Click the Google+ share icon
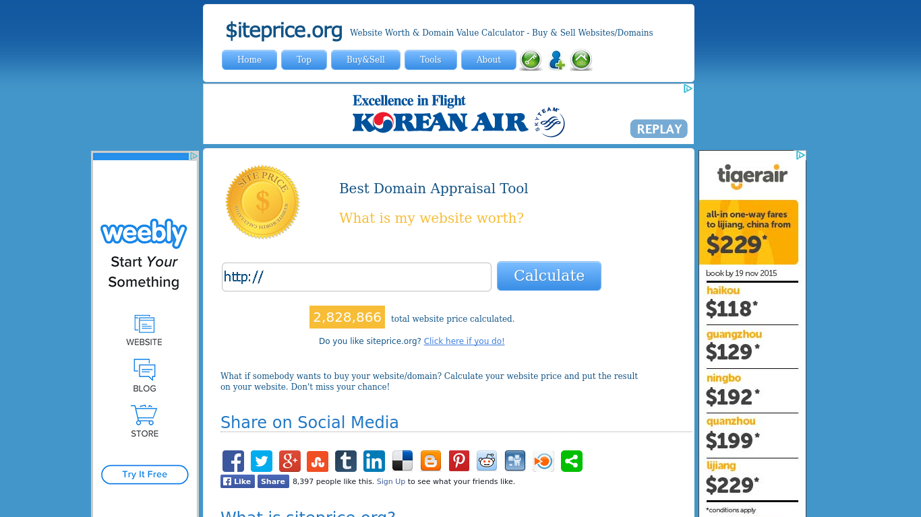921x517 pixels. coord(289,461)
